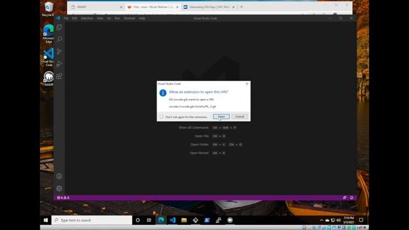Open the Recycle Bin desktop icon
This screenshot has height=230, width=409.
click(x=49, y=9)
